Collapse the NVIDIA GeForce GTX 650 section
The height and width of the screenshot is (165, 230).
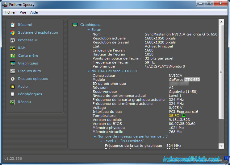(x=89, y=71)
